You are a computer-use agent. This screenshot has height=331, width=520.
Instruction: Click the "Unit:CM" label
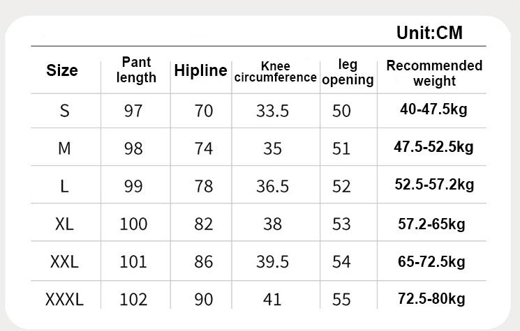(429, 33)
